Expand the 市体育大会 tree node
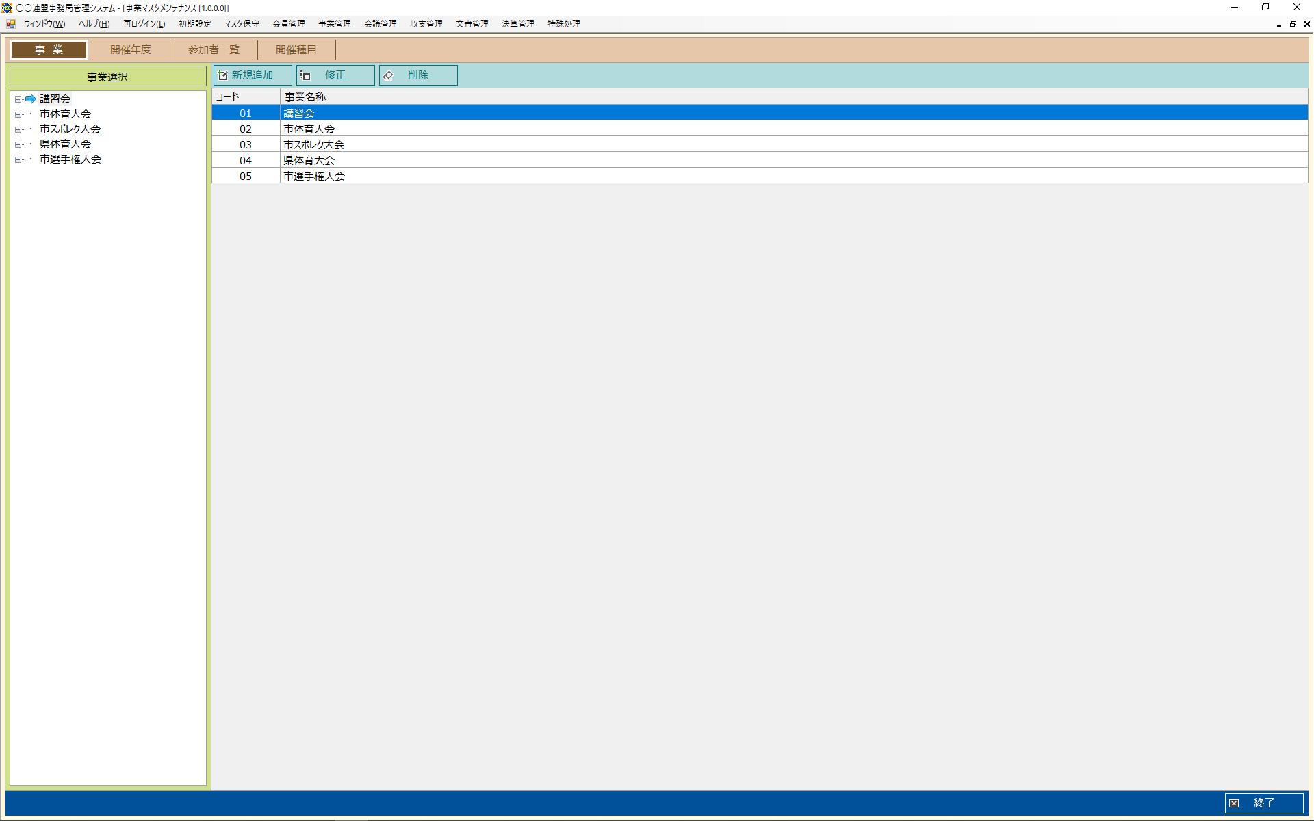 point(18,114)
